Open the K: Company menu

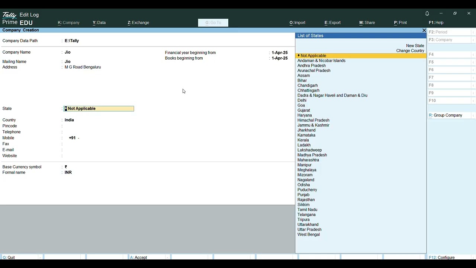(x=69, y=23)
